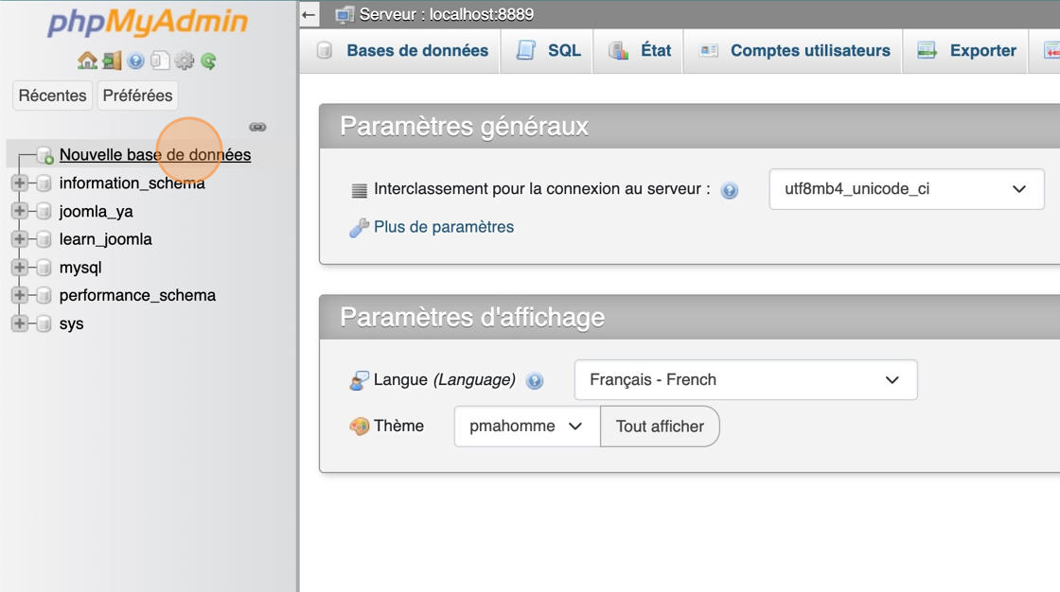
Task: Open phpMyAdmin documentation blue question icon
Action: coord(136,61)
